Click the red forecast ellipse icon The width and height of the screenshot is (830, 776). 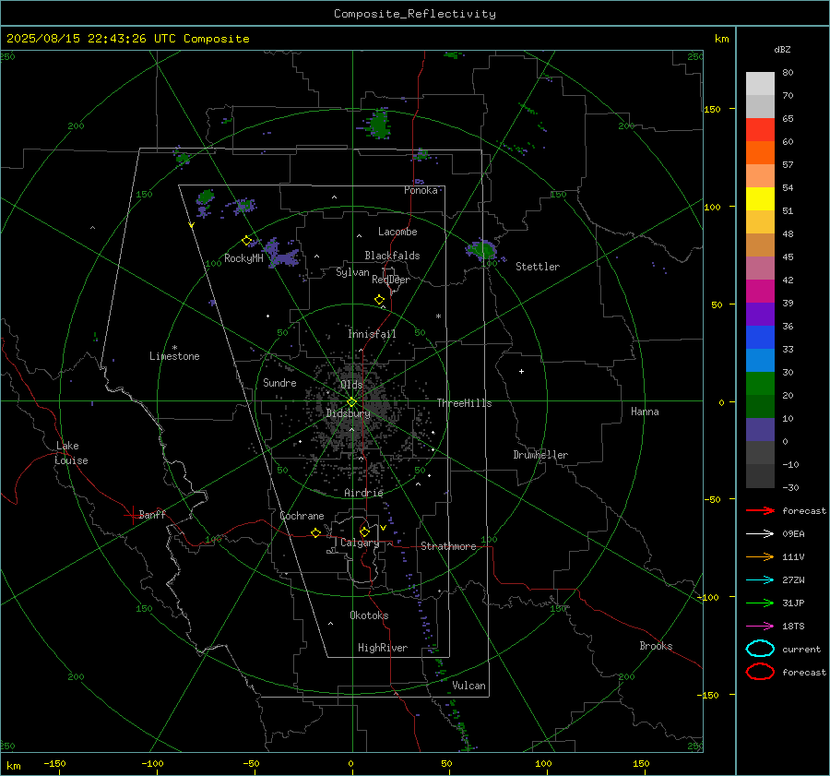click(760, 672)
